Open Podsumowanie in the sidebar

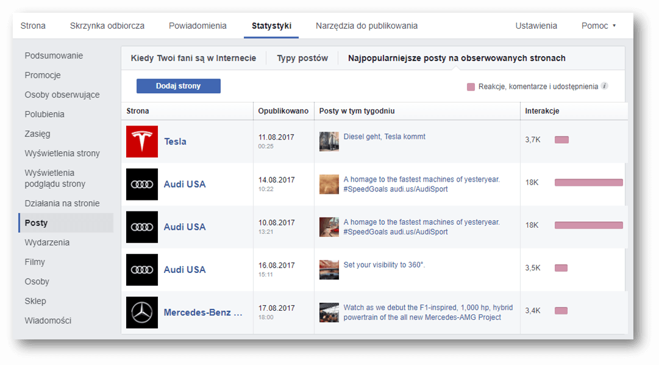54,55
